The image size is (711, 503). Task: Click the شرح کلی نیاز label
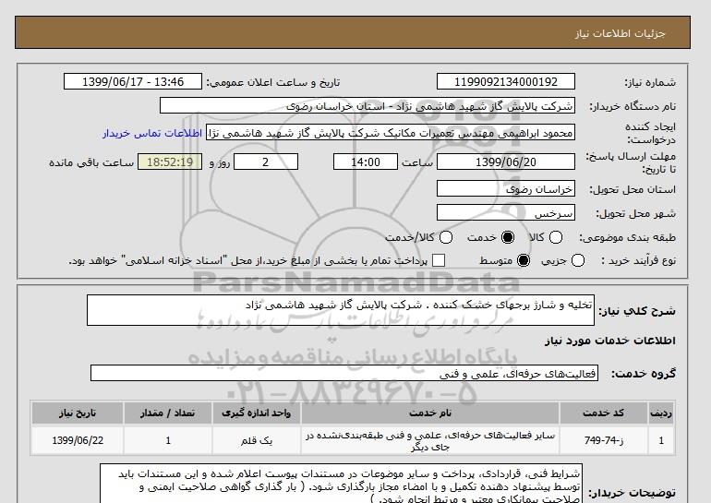[x=637, y=311]
